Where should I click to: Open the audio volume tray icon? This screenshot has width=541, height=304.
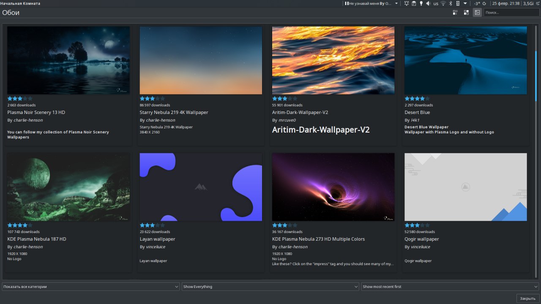point(428,3)
